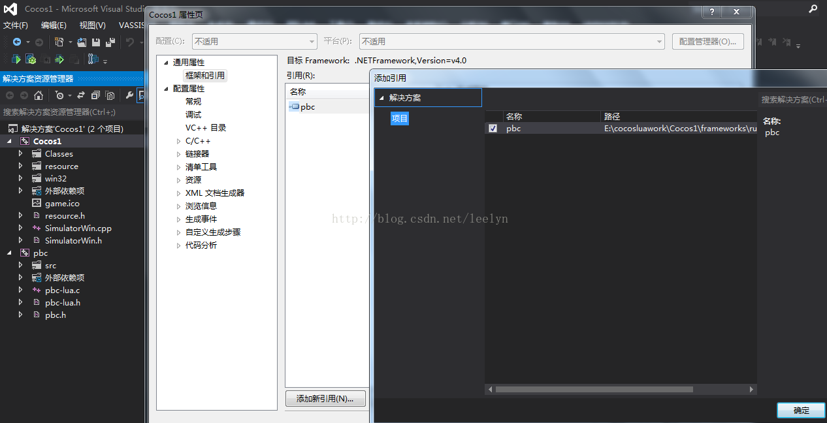Select 框架和引用 in the property tree

(x=205, y=76)
